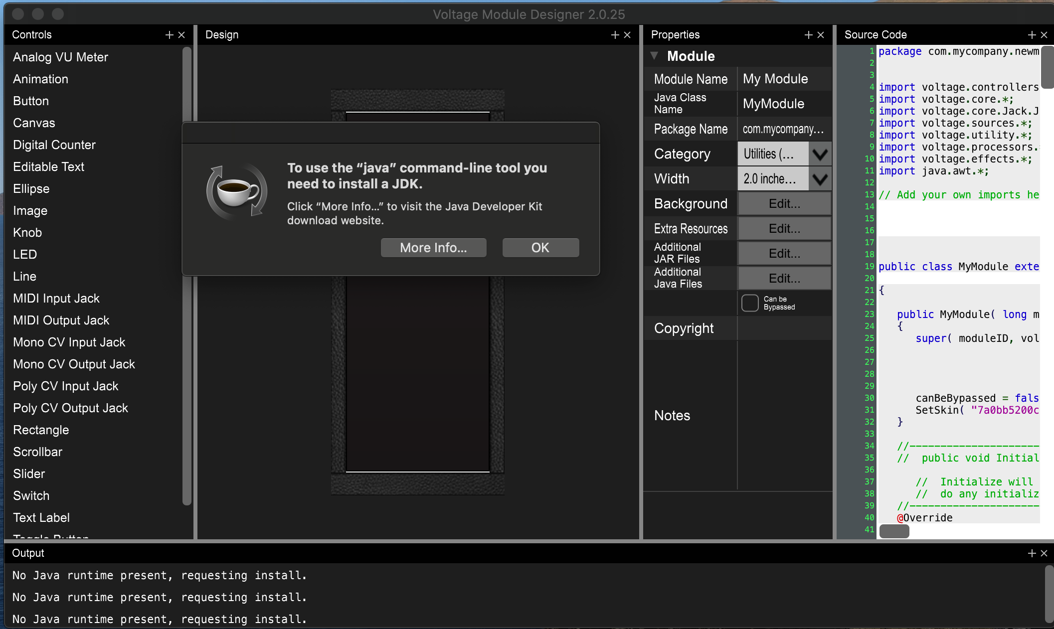Select MIDI Output Jack control
Viewport: 1054px width, 629px height.
pos(61,320)
